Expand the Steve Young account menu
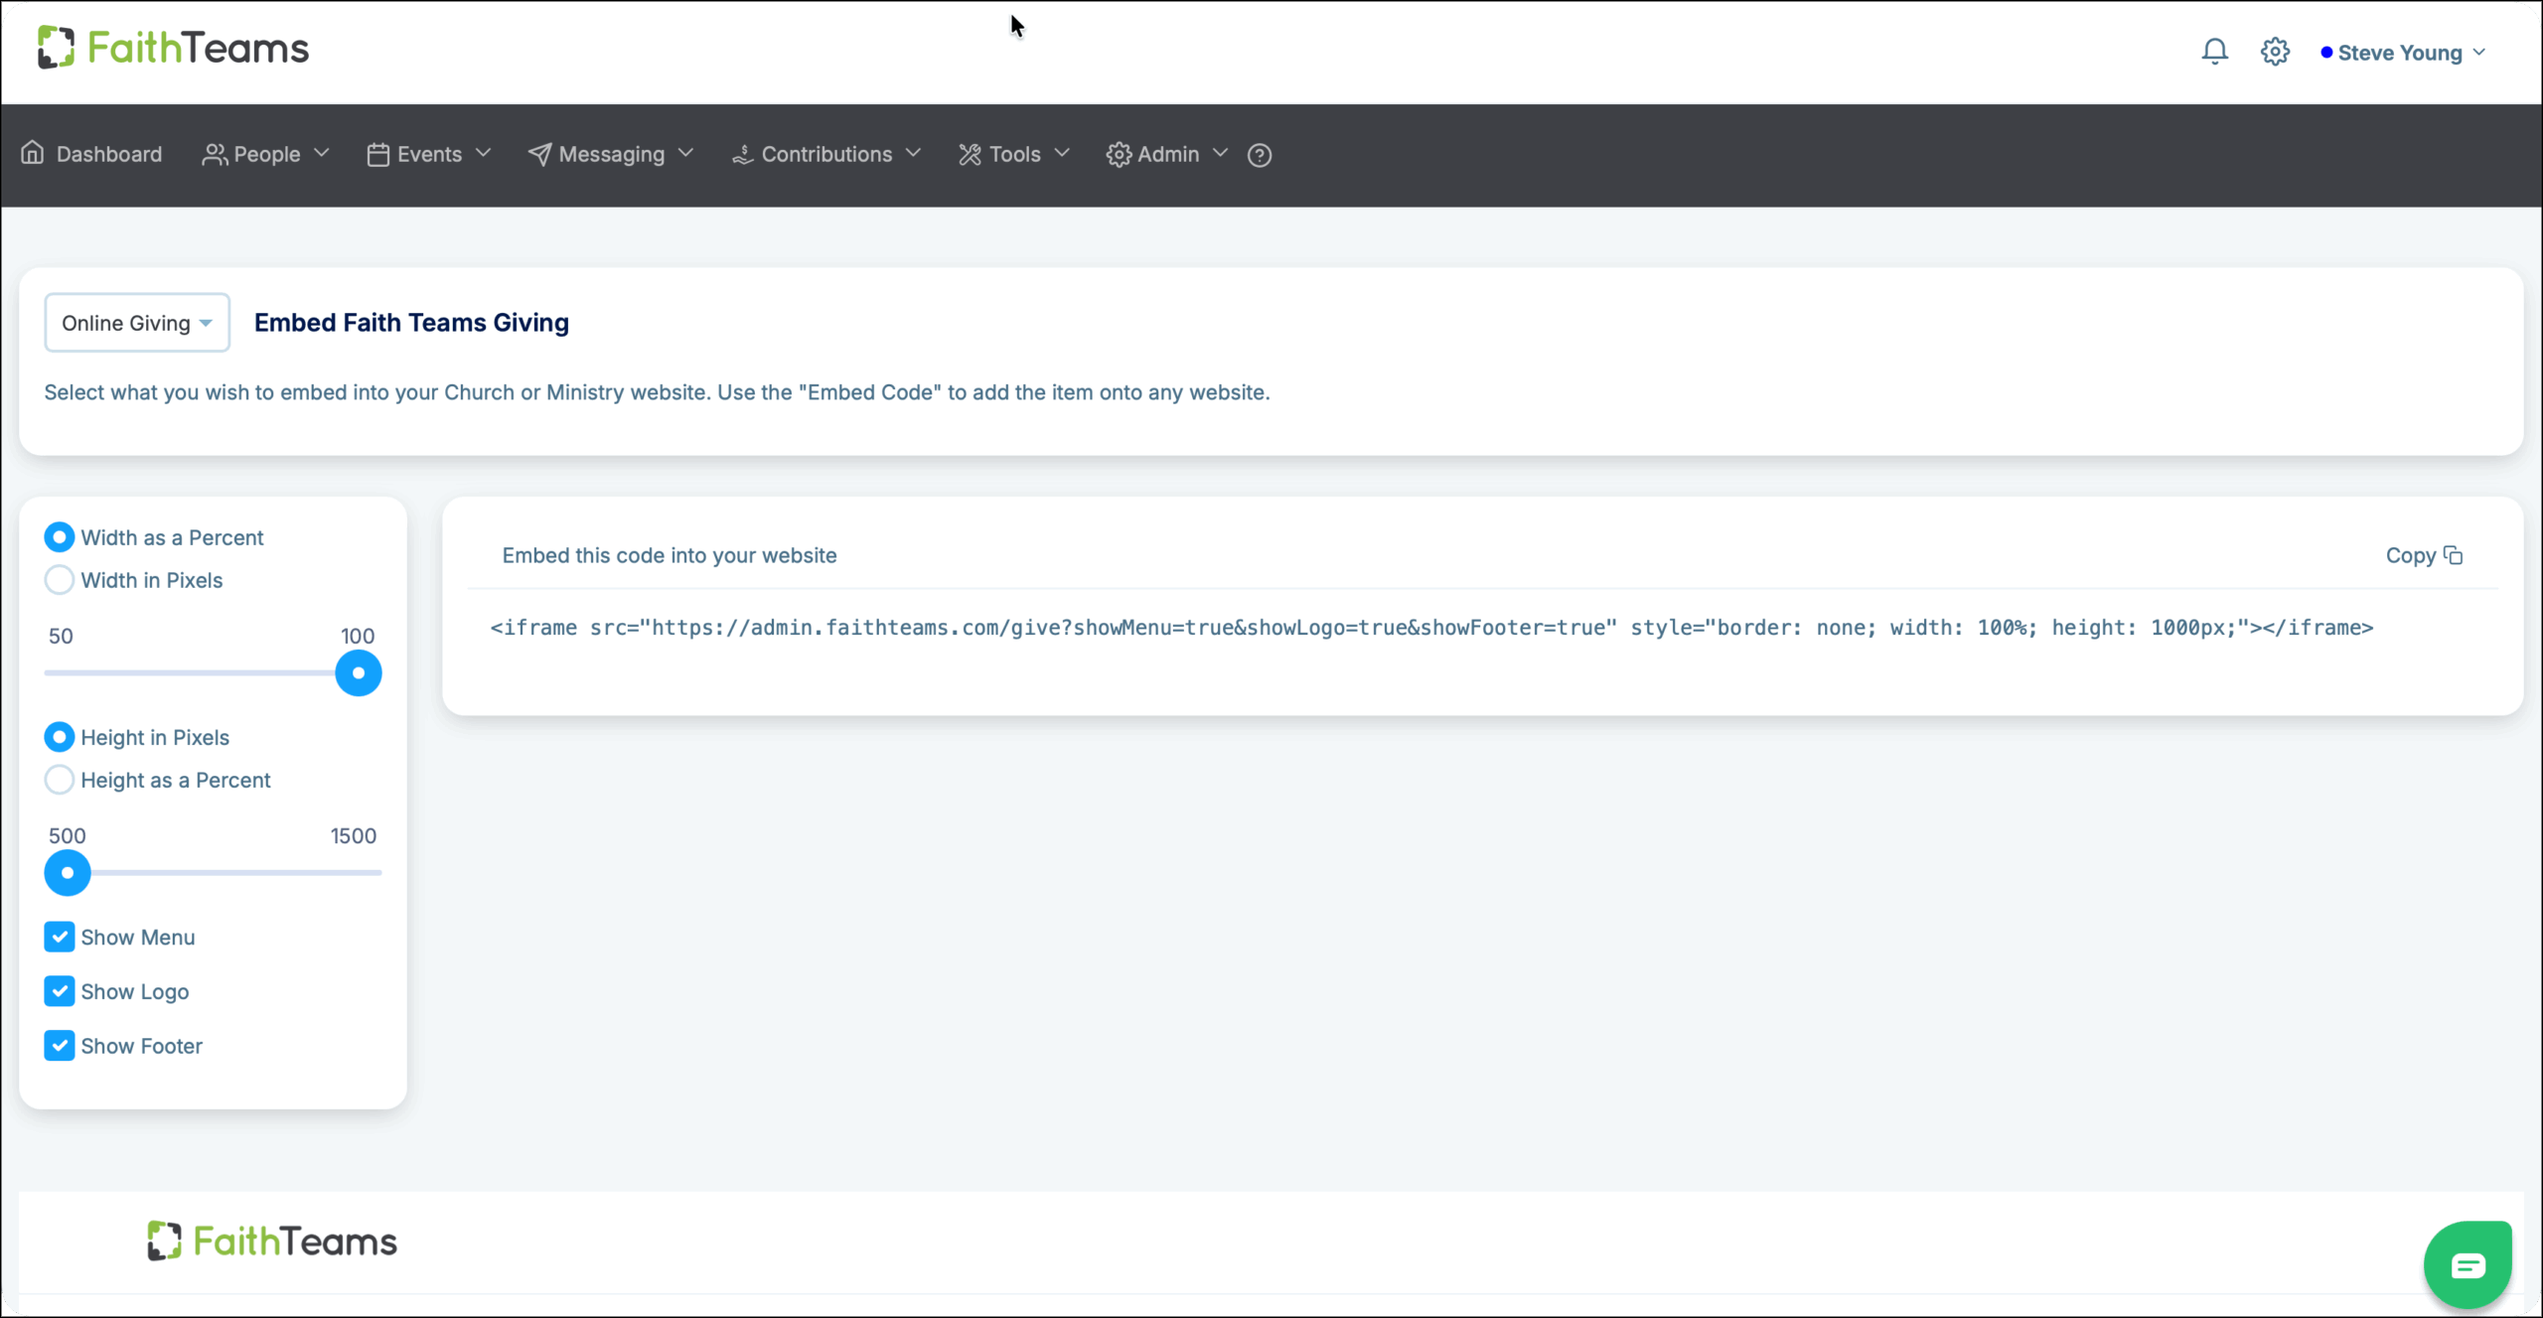 pyautogui.click(x=2404, y=52)
